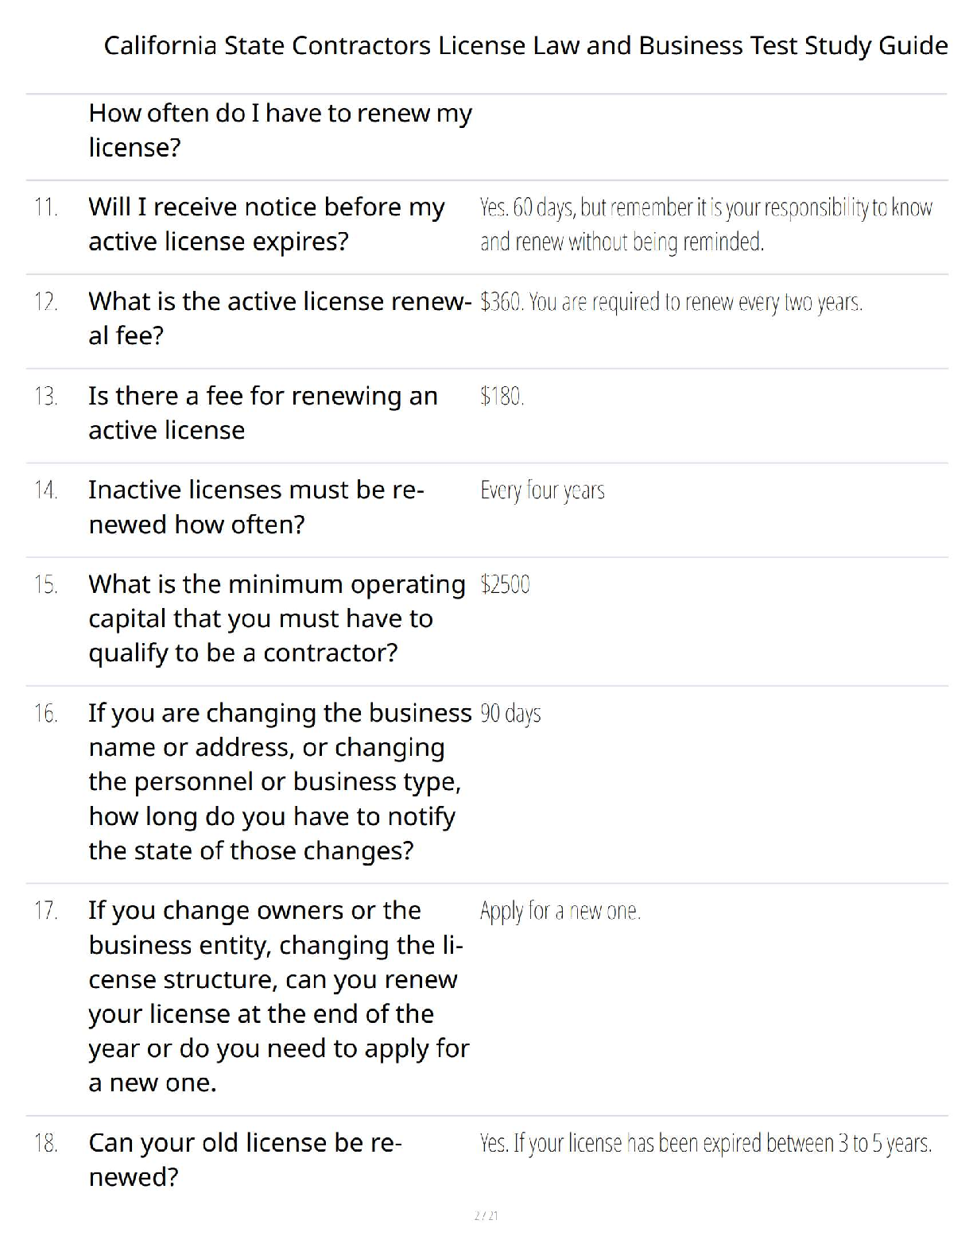Select the question about renewing my license

(280, 130)
